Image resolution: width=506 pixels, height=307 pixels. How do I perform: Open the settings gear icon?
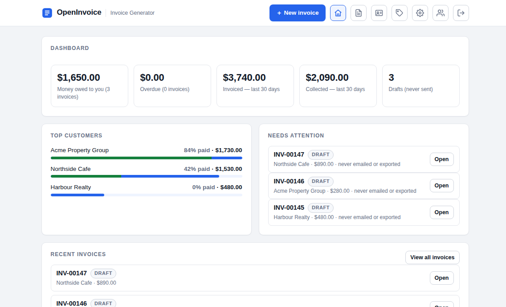click(x=420, y=13)
